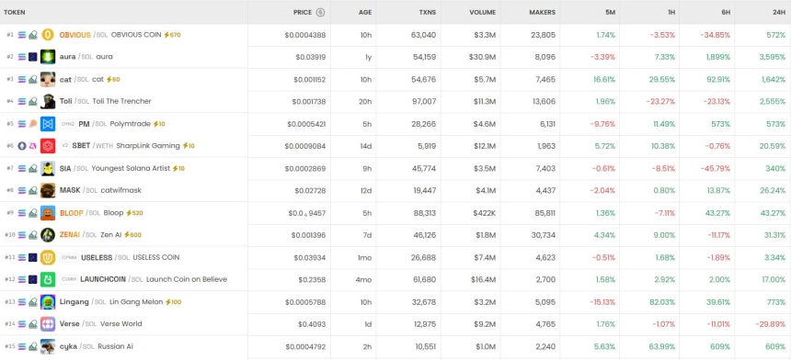Click the Ethereum chain icon on SBET row
Viewport: 791px width, 360px height.
[x=22, y=146]
